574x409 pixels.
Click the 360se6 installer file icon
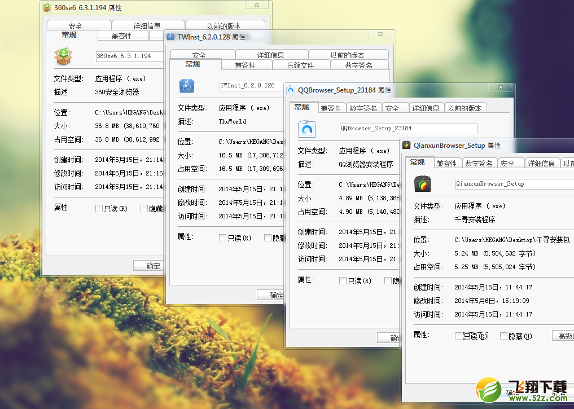point(63,56)
